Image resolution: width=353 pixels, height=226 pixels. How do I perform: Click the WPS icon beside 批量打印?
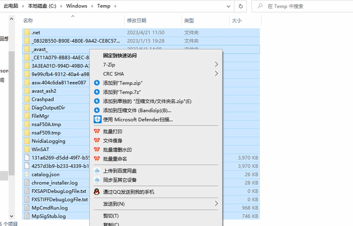tap(97, 131)
